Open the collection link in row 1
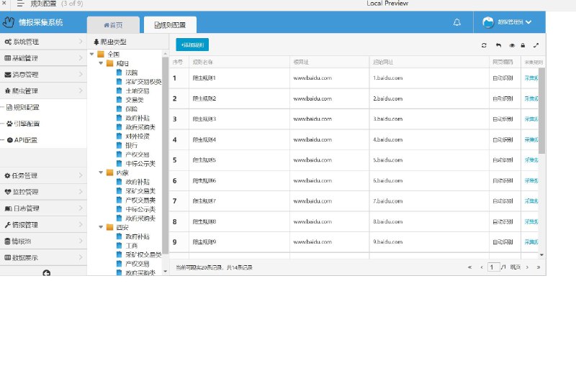Image resolution: width=576 pixels, height=378 pixels. click(531, 78)
